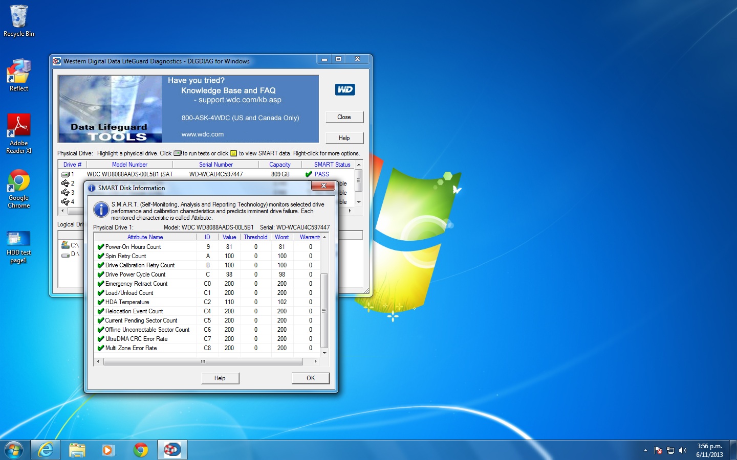Image resolution: width=737 pixels, height=460 pixels.
Task: Click the Serial Number column header
Action: (215, 165)
